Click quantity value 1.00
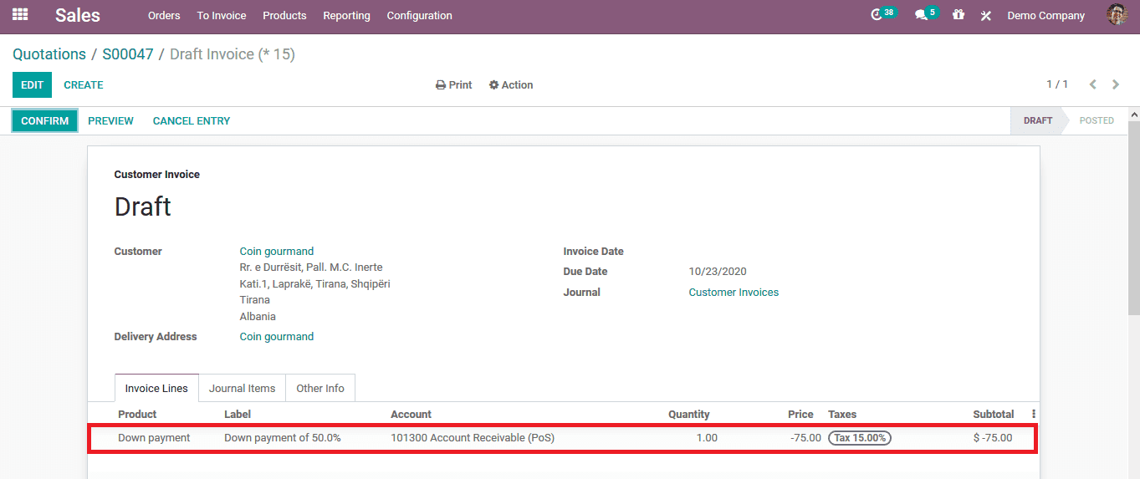Screen dimensions: 1140x479 pyautogui.click(x=707, y=437)
